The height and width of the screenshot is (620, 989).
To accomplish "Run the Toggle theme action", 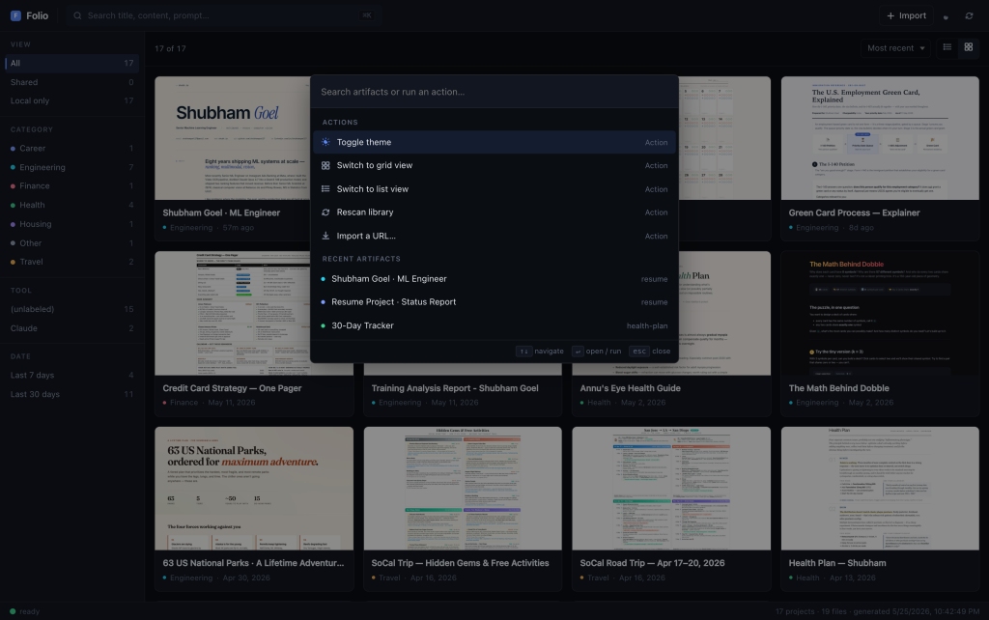I will point(494,143).
